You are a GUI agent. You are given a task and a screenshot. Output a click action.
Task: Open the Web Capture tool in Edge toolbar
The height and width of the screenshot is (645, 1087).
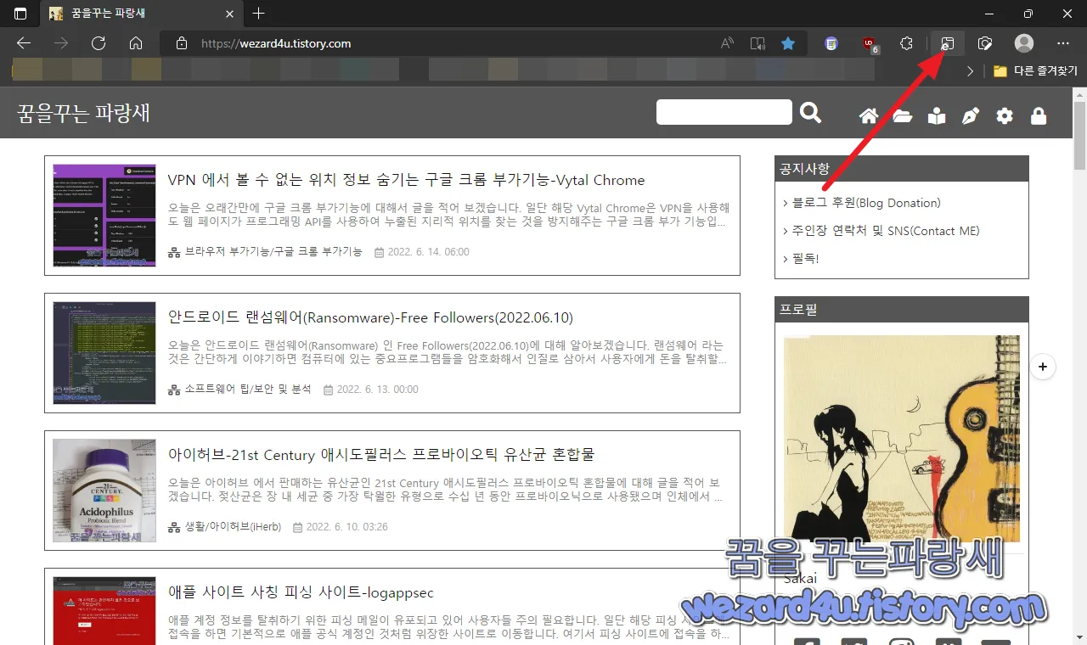[984, 43]
